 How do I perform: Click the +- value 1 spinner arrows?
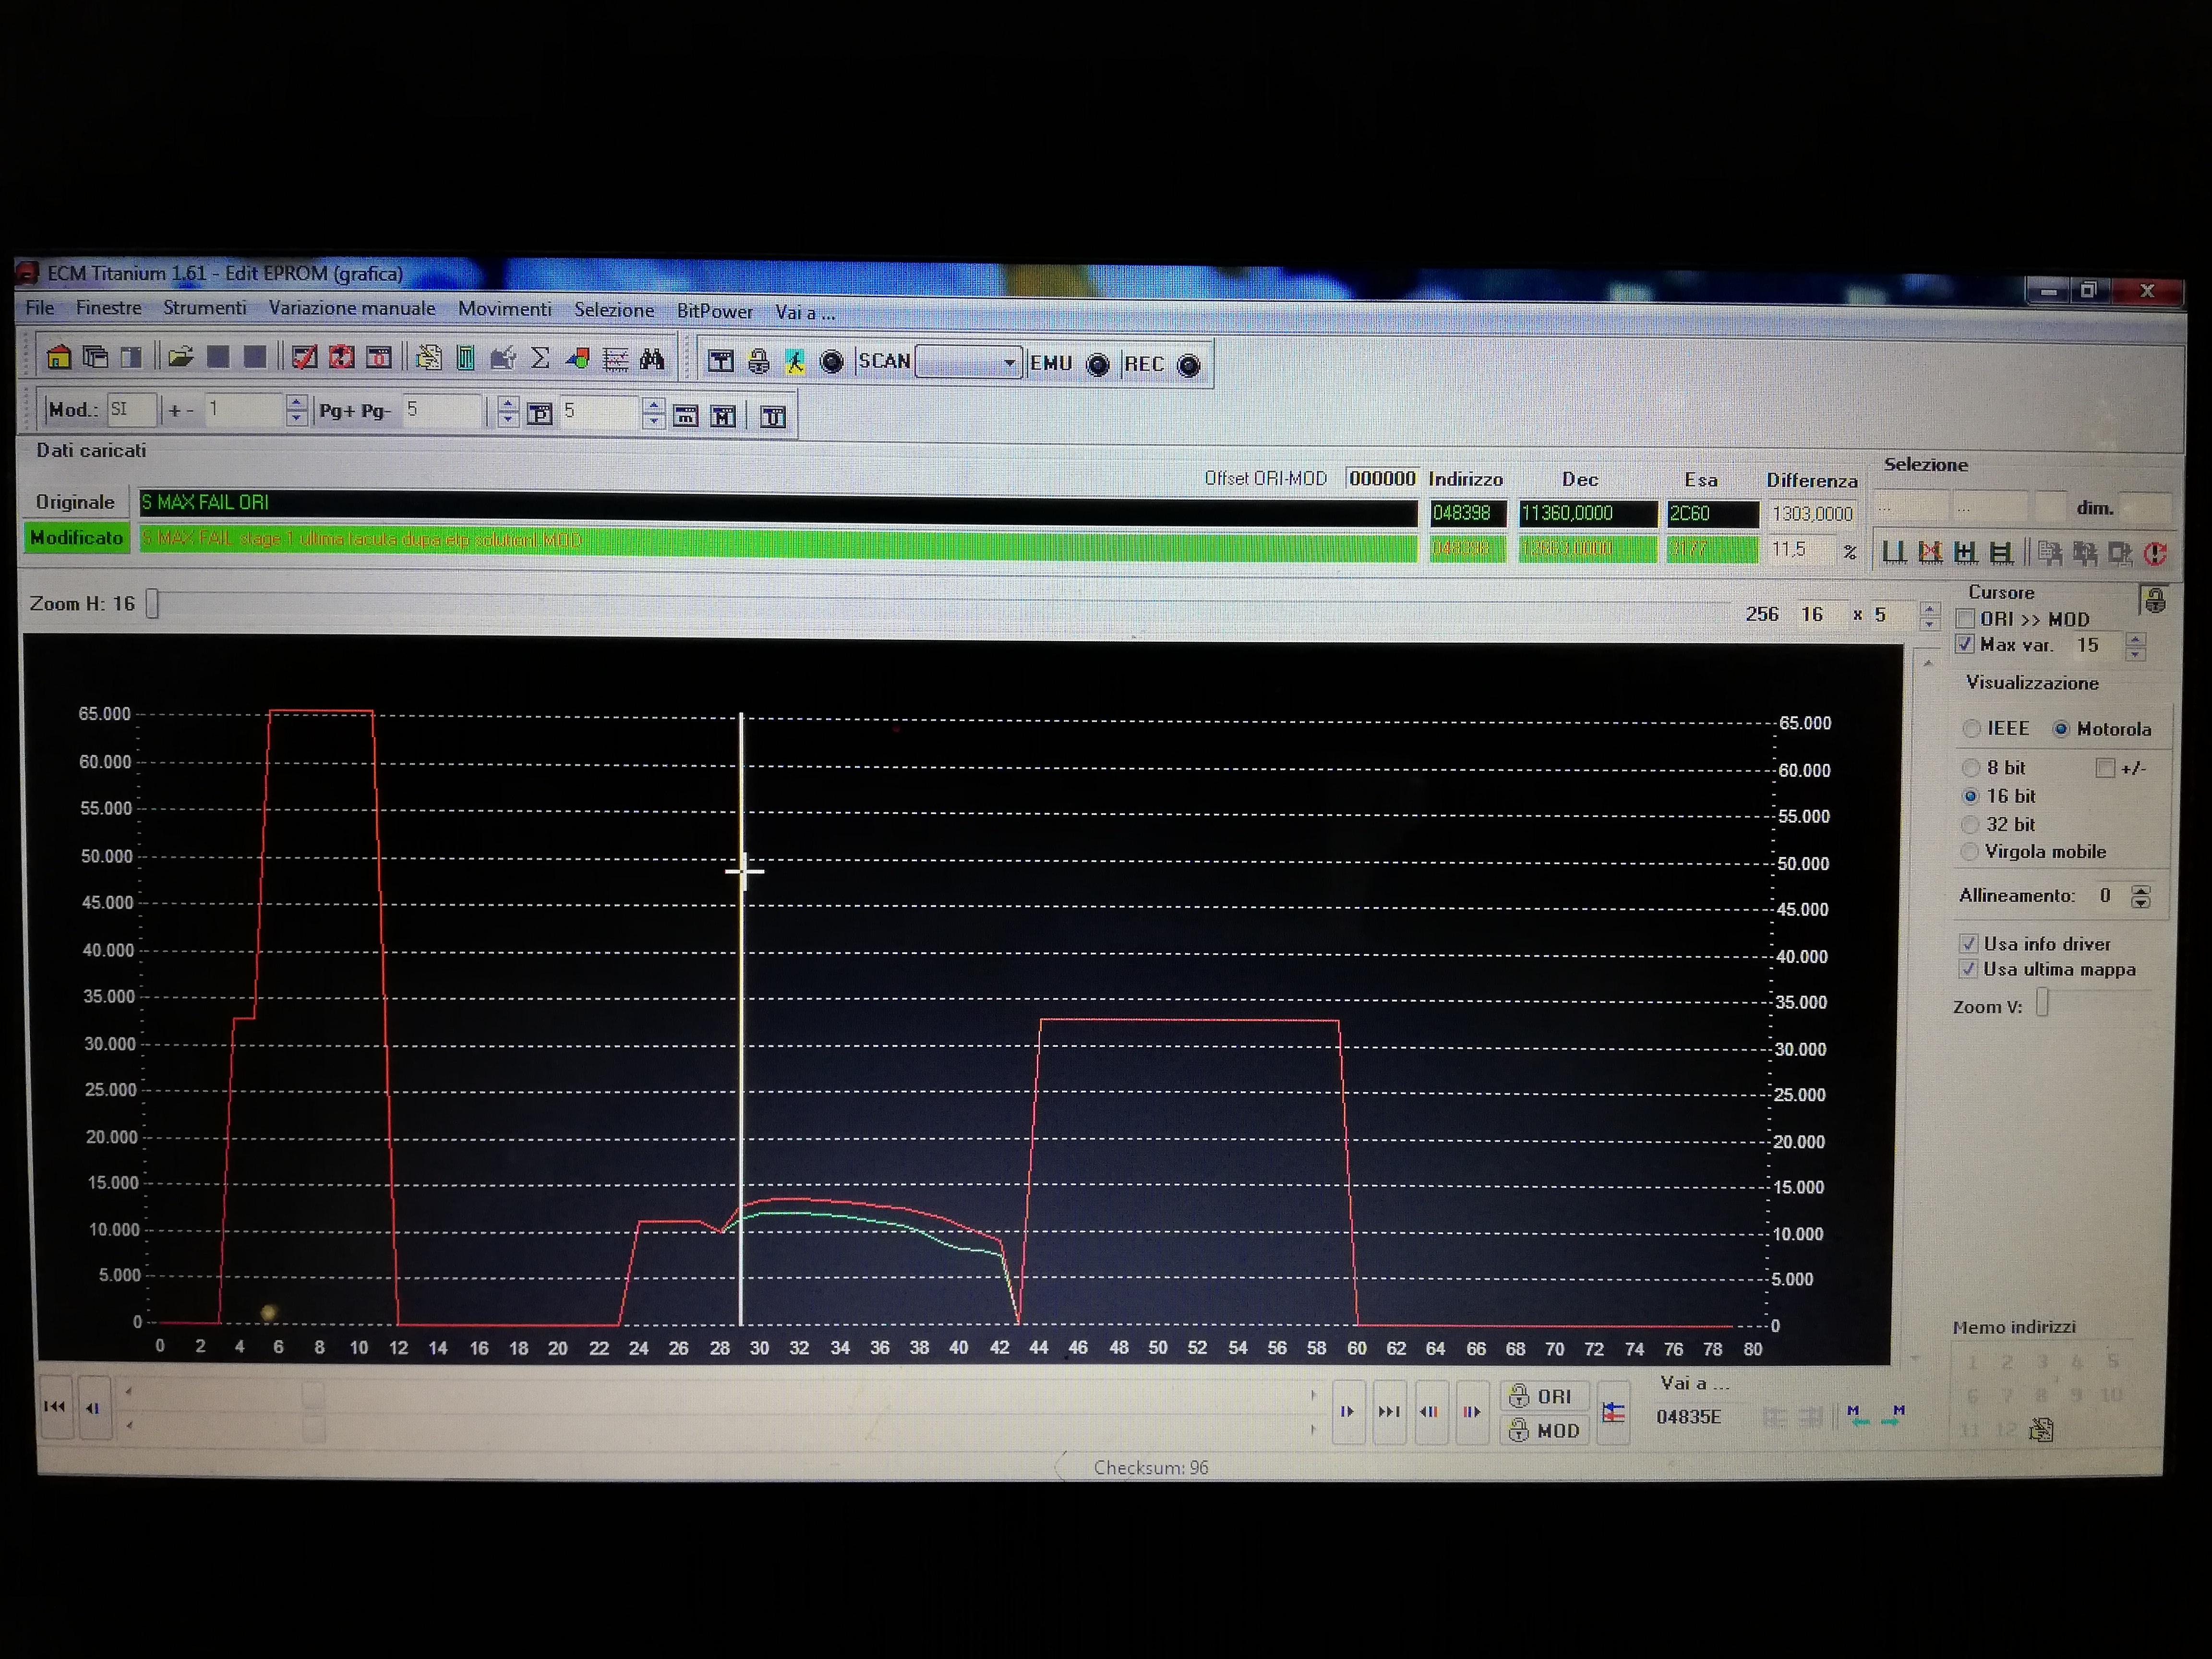pos(296,410)
